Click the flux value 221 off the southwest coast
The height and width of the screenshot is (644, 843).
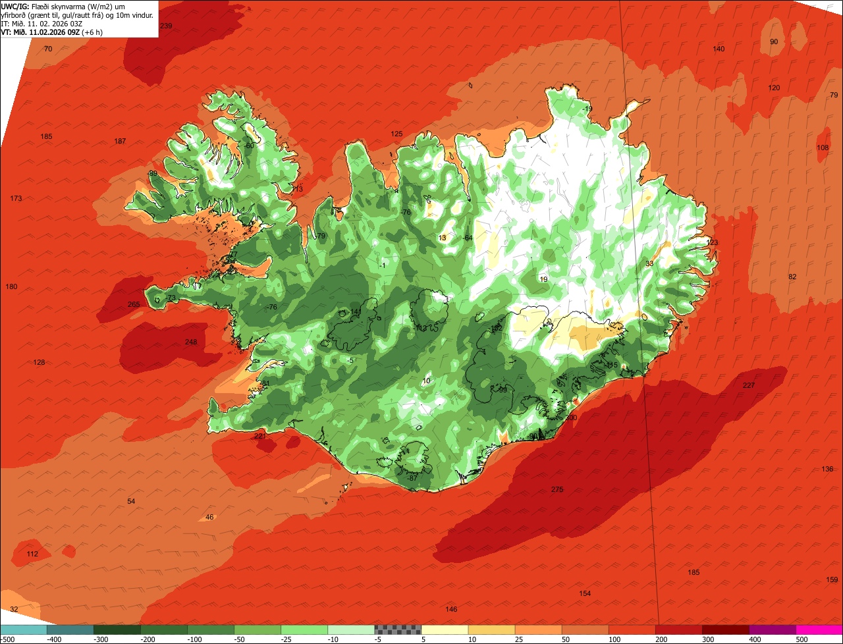click(x=260, y=436)
